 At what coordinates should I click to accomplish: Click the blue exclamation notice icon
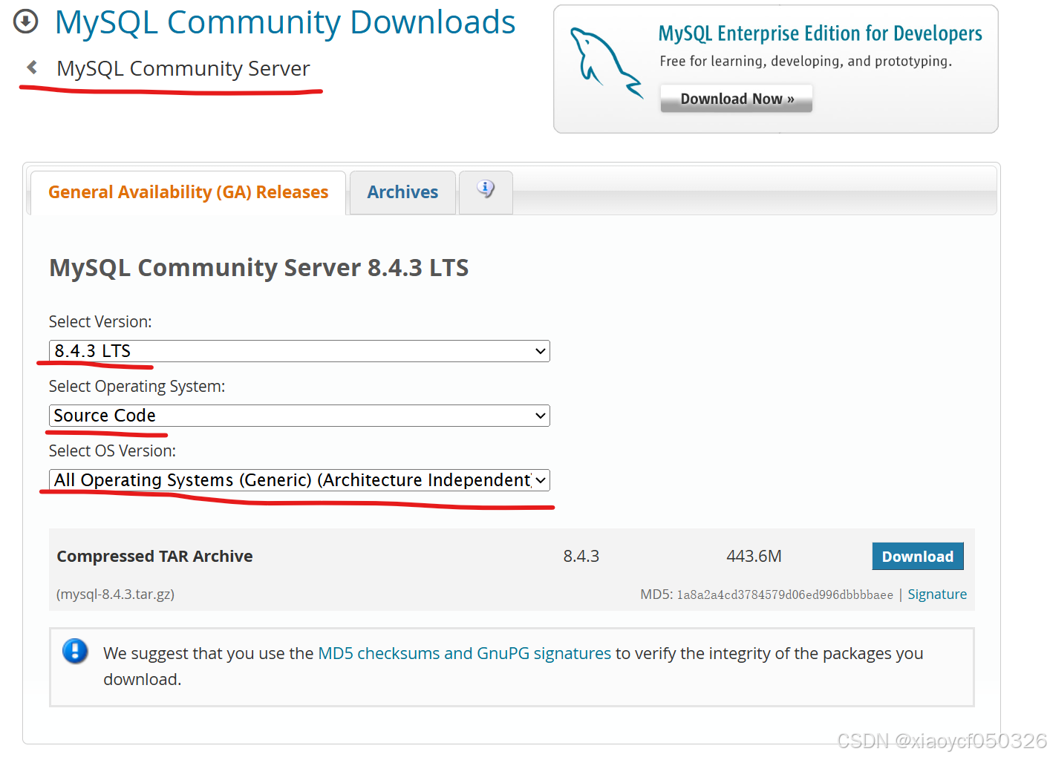coord(75,651)
